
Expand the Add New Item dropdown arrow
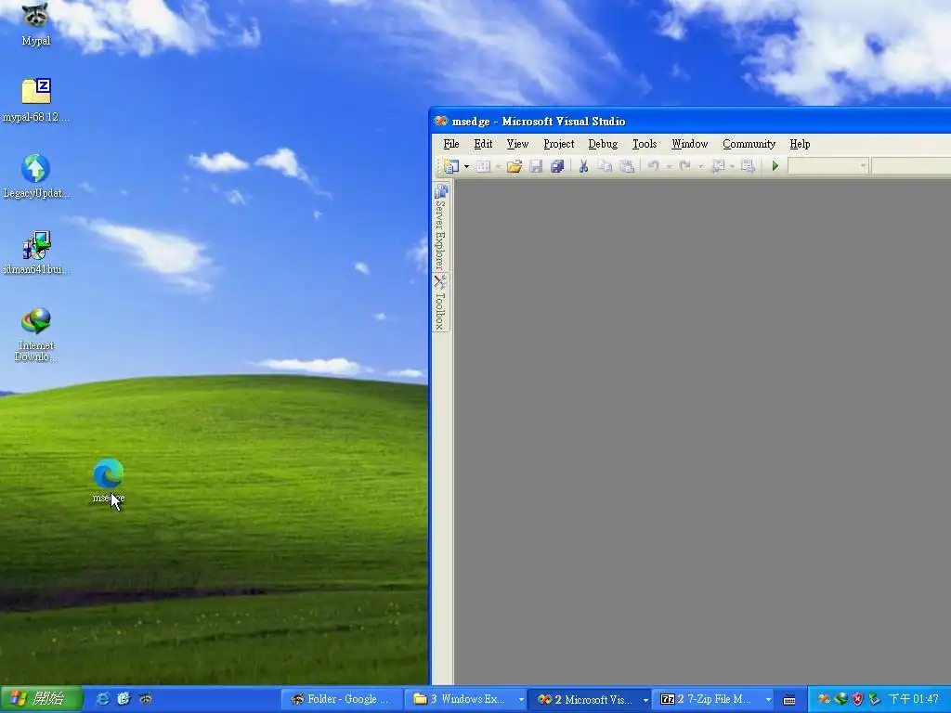tap(498, 166)
